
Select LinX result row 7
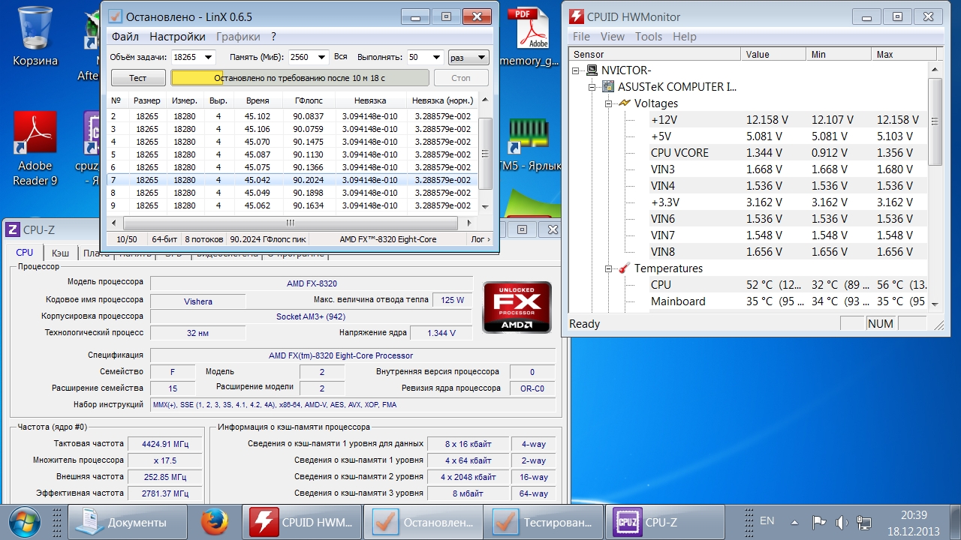click(293, 180)
